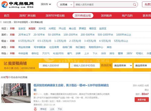Open listing title 临深圳光明商铺业主出租
The image size is (151, 111).
[71, 88]
